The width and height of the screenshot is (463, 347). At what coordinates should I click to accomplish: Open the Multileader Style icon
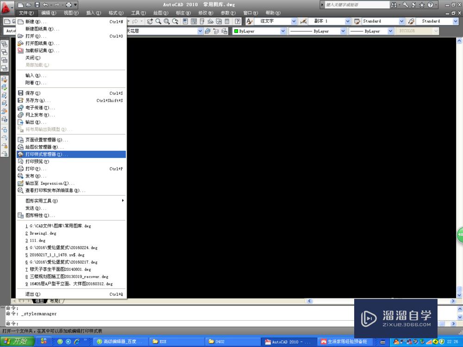click(411, 21)
